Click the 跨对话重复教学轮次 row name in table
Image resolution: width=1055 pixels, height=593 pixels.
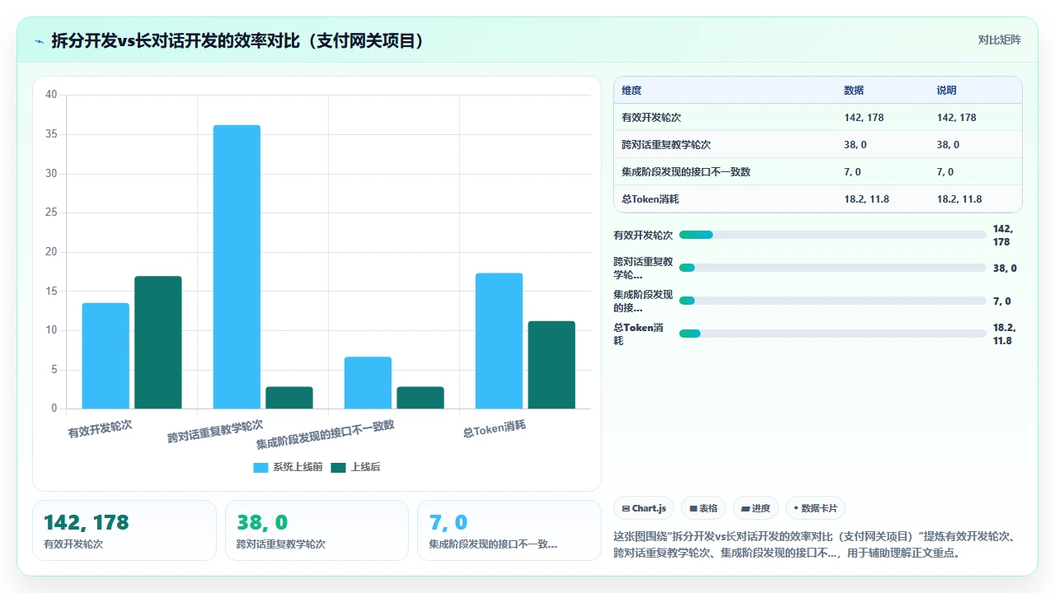(x=666, y=145)
